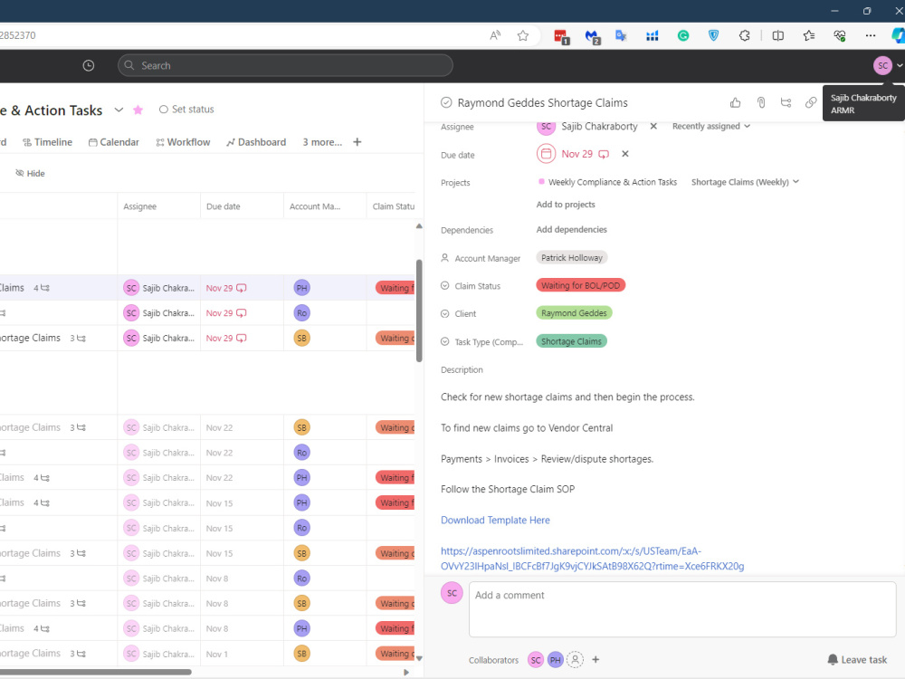Open the 3 more tabs menu
Image resolution: width=905 pixels, height=679 pixels.
(x=322, y=142)
